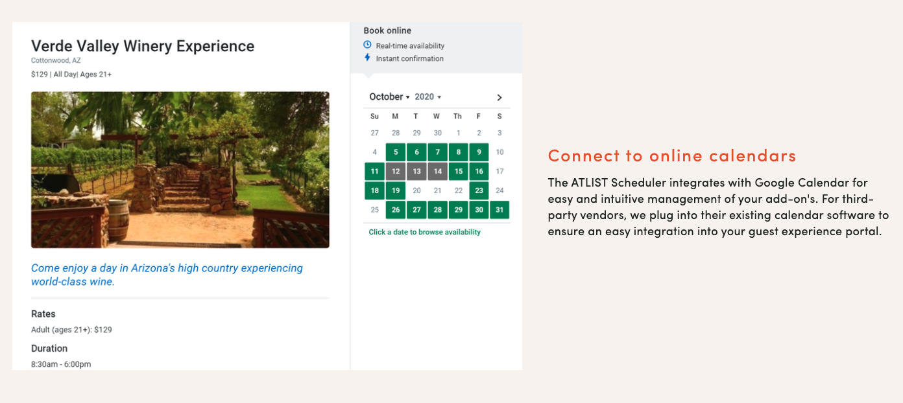Select October 31 on the calendar
903x403 pixels.
(500, 210)
